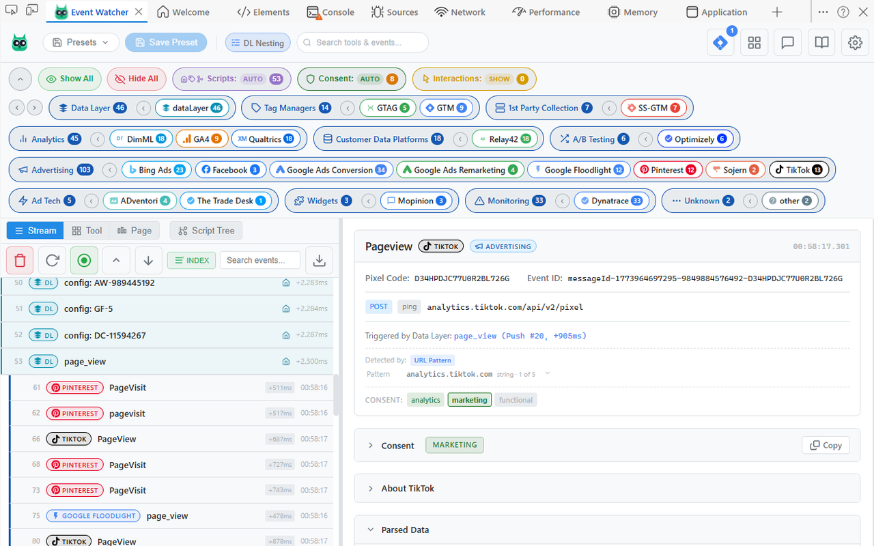874x546 pixels.
Task: Toggle Scripts AUTO filter
Action: tap(231, 79)
